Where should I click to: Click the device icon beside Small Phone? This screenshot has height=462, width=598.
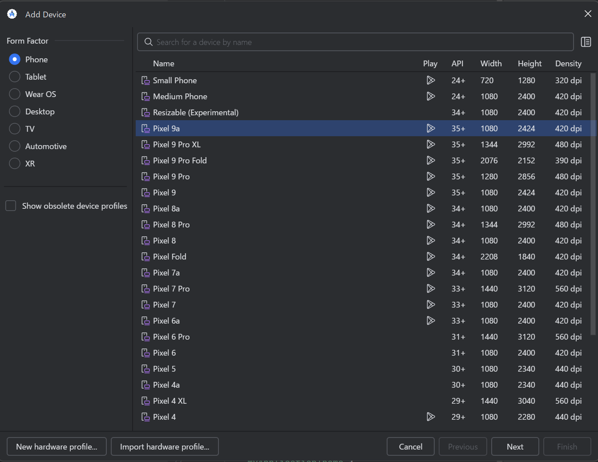tap(145, 81)
